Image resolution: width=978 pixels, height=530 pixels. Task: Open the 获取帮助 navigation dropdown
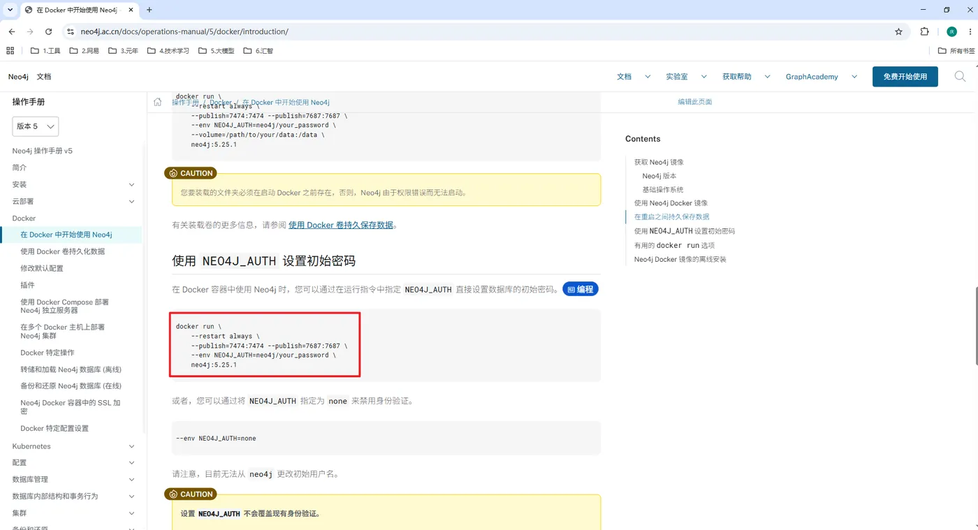pos(746,77)
